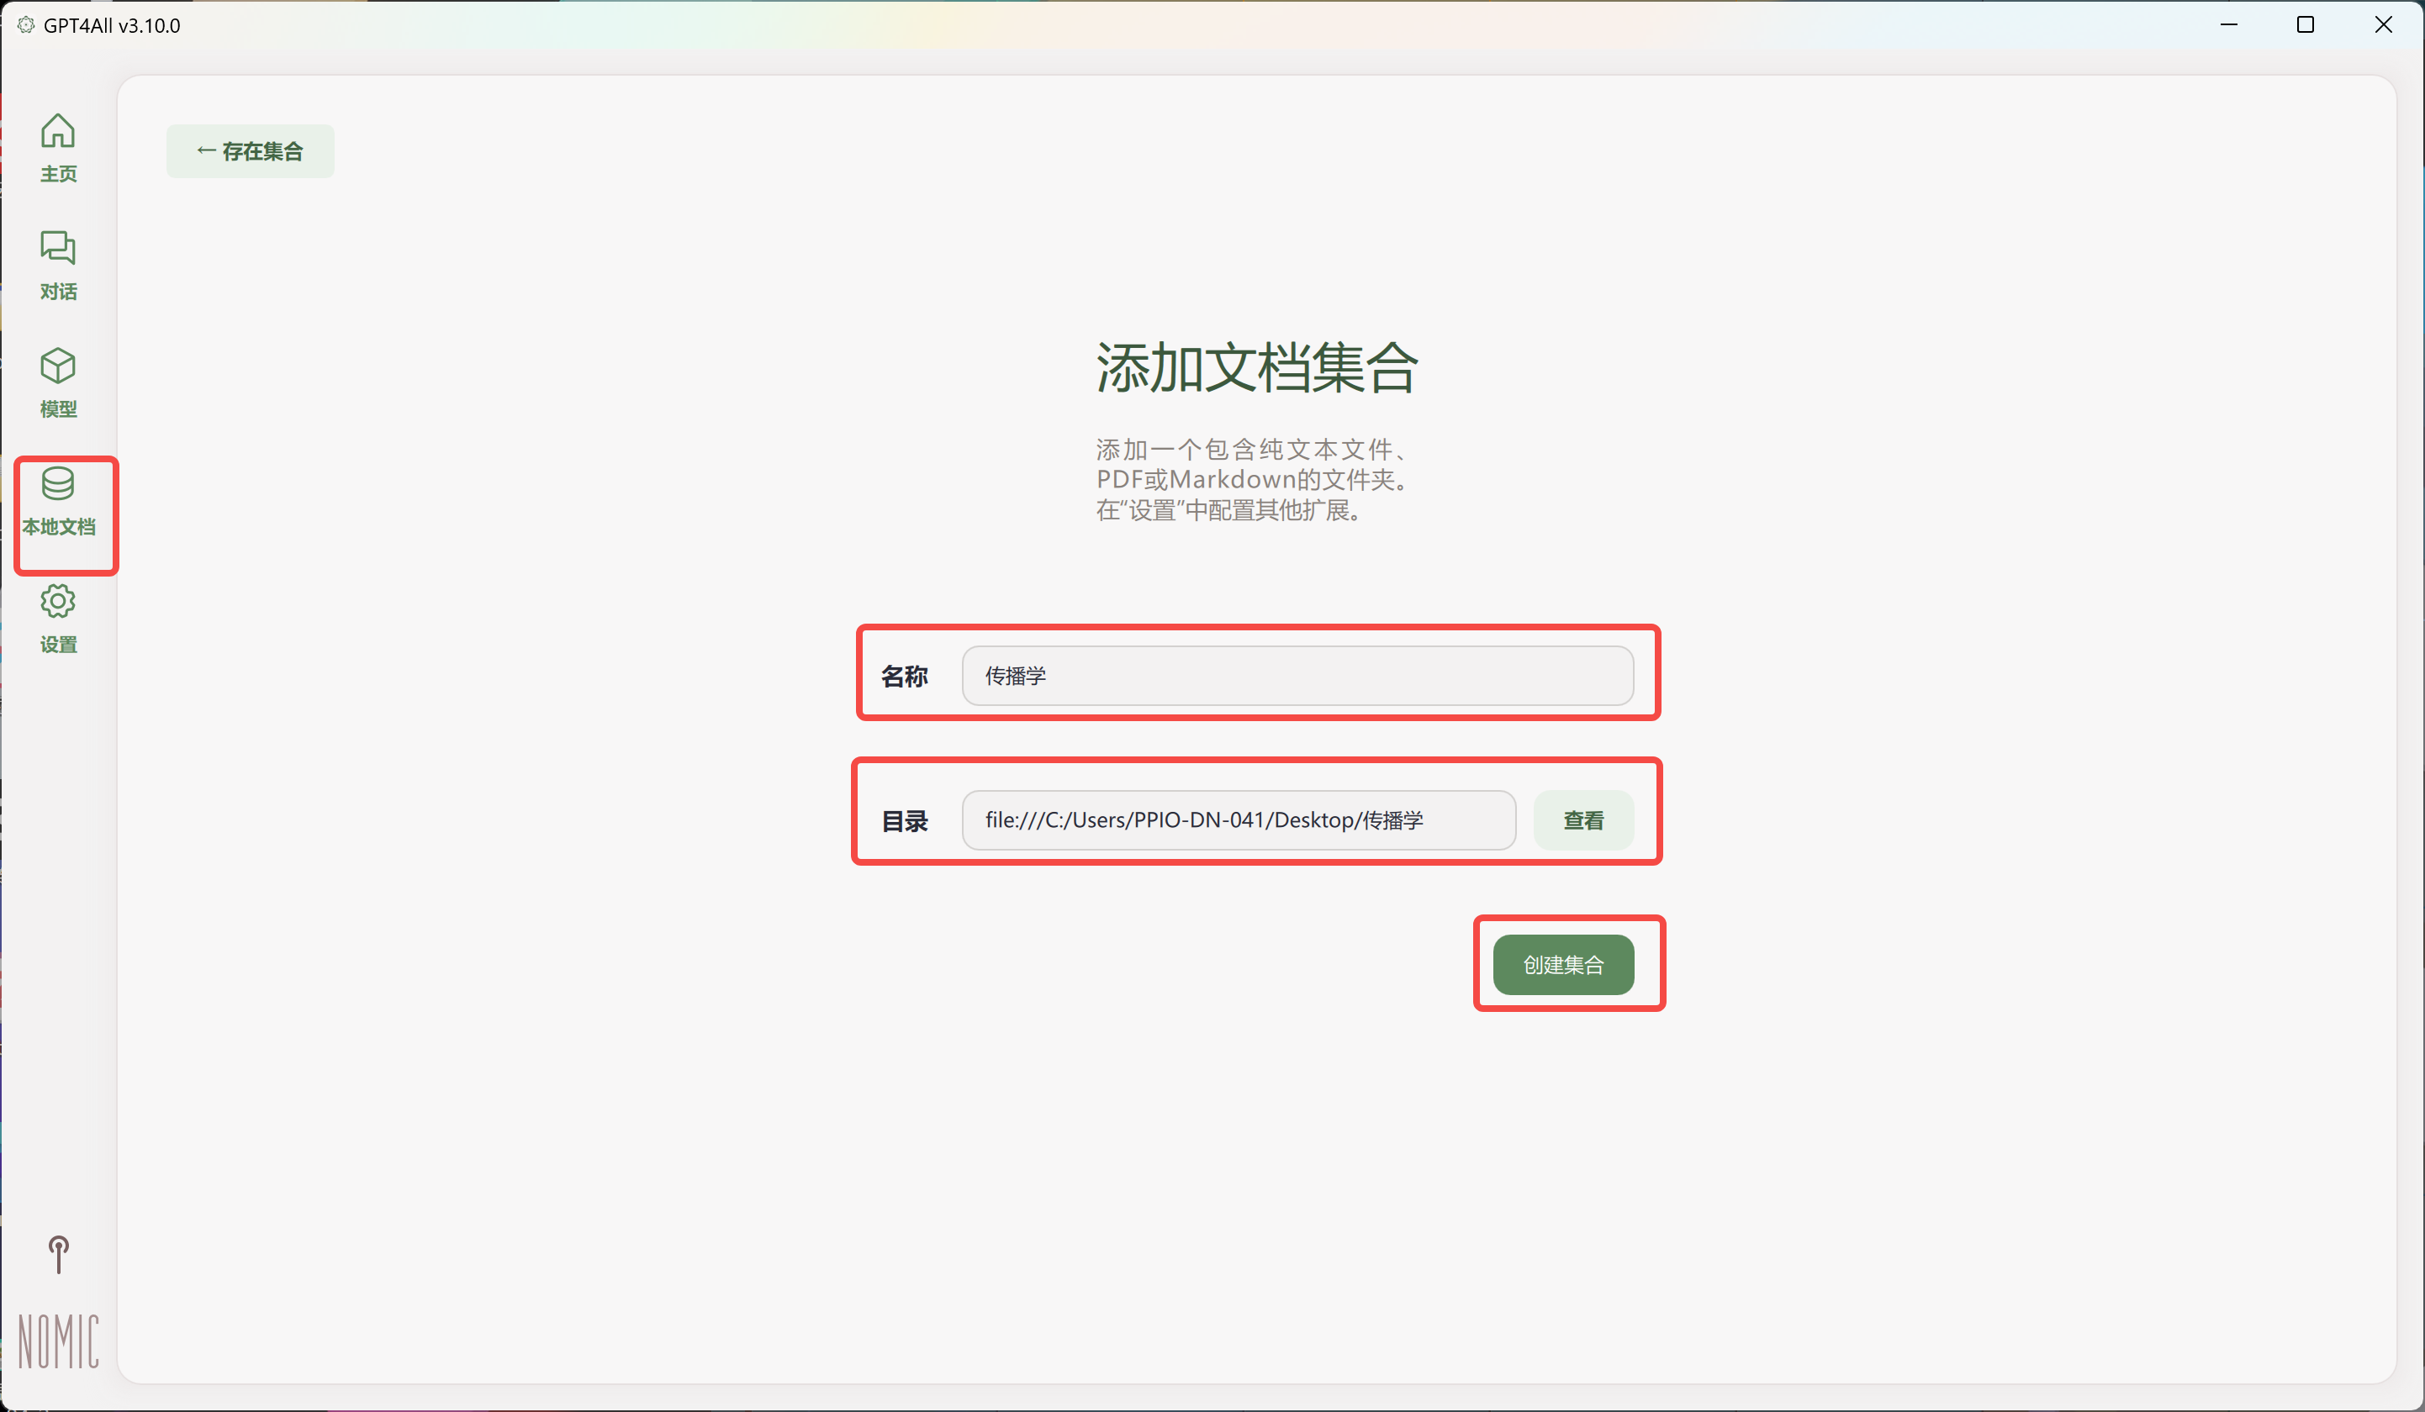Focus the 名称 field containing 传播学
Viewport: 2425px width, 1412px height.
click(x=1297, y=677)
